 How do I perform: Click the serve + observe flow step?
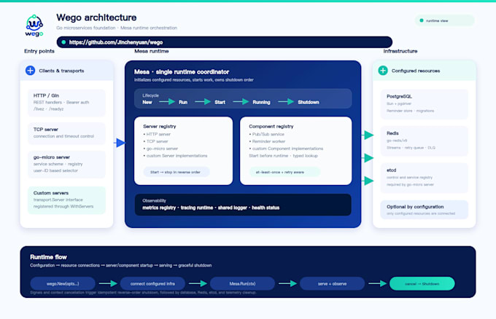pos(332,283)
